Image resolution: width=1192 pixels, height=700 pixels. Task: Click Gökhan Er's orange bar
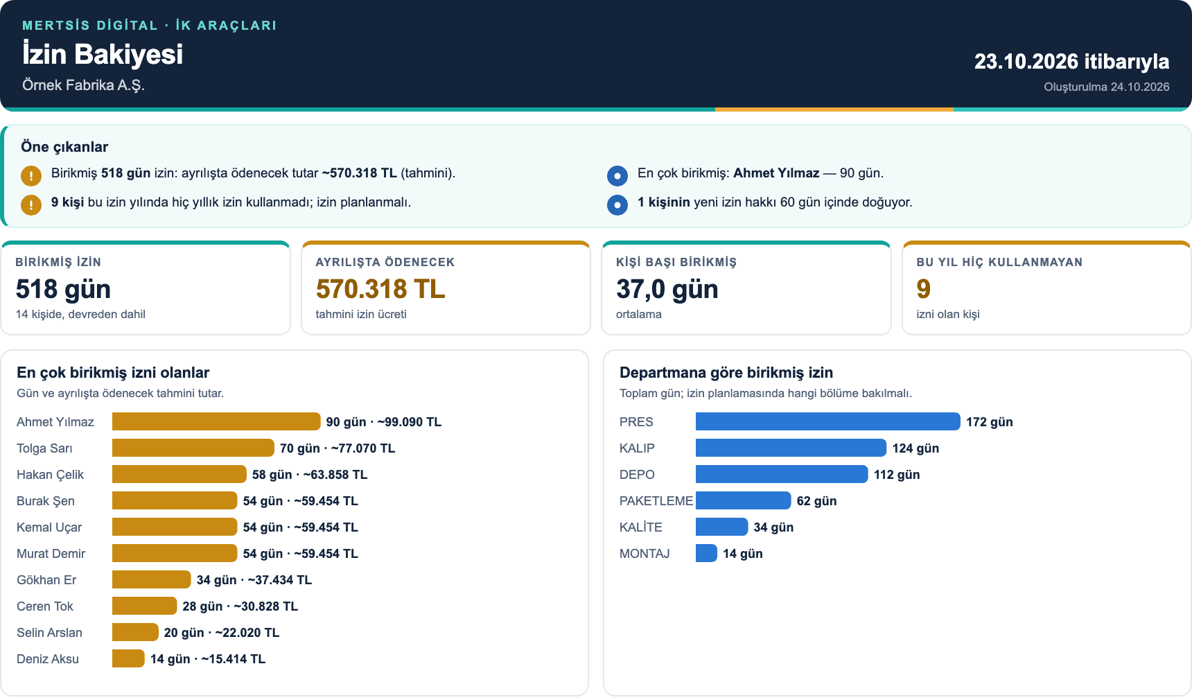pos(152,579)
